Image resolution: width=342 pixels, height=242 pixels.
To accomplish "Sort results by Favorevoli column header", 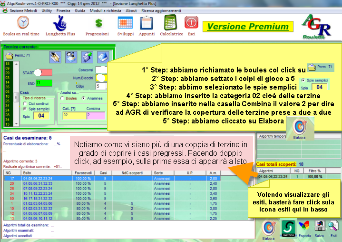I will pos(83,173).
